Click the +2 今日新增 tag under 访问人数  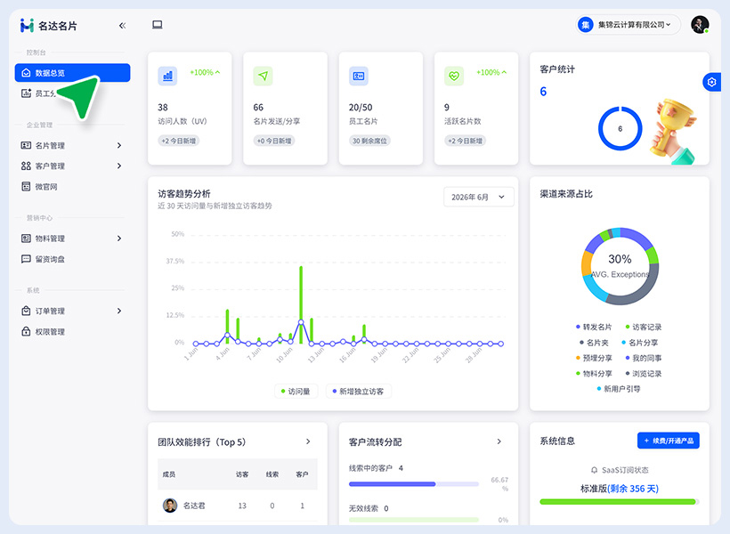[x=179, y=141]
